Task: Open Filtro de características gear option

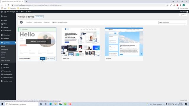Action: tap(60, 22)
